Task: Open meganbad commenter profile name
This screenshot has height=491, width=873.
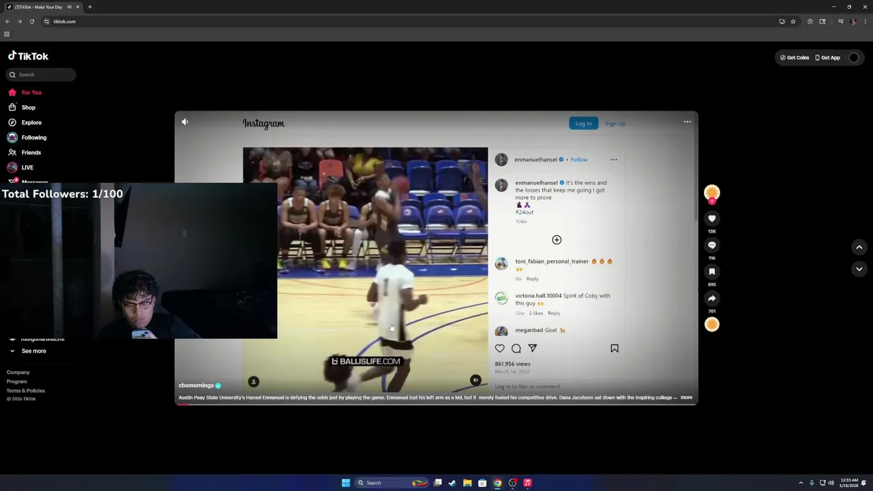Action: 529,330
